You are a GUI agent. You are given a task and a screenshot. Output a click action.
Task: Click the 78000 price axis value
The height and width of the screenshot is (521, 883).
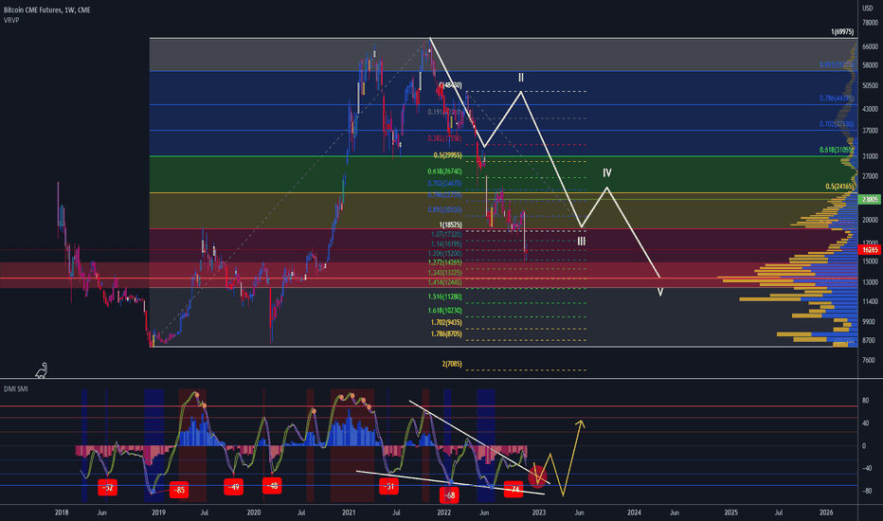point(870,23)
